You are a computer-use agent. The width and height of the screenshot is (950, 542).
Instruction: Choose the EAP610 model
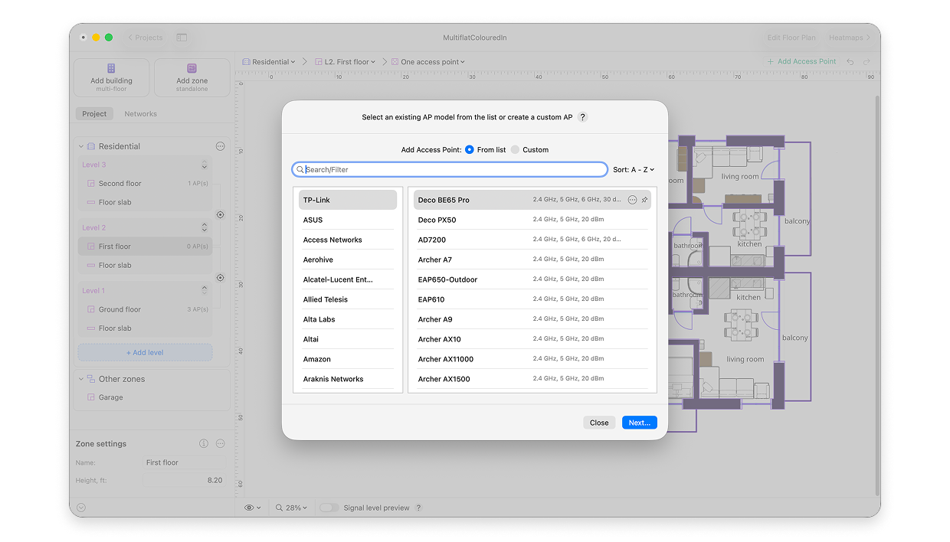532,299
